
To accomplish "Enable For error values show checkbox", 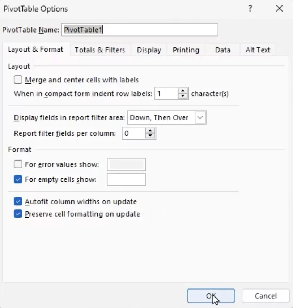I will (x=18, y=164).
